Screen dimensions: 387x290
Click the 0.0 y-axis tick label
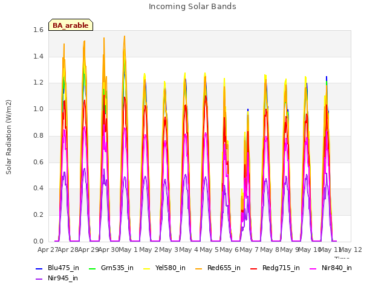(38, 241)
